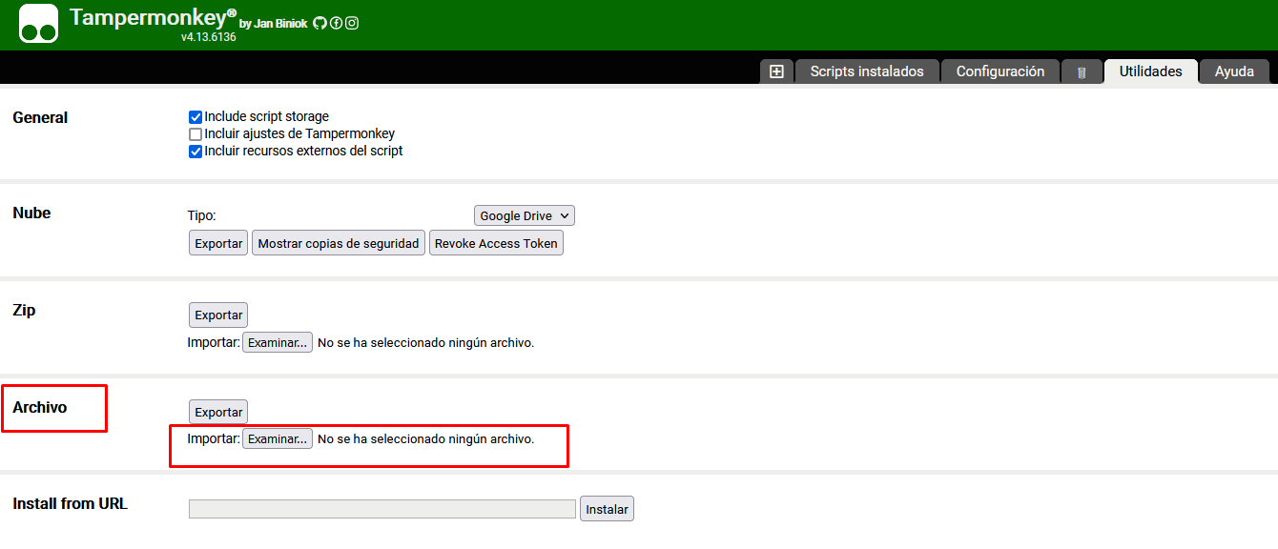Image resolution: width=1278 pixels, height=549 pixels.
Task: Click Exportar in the Nube section
Action: [x=218, y=243]
